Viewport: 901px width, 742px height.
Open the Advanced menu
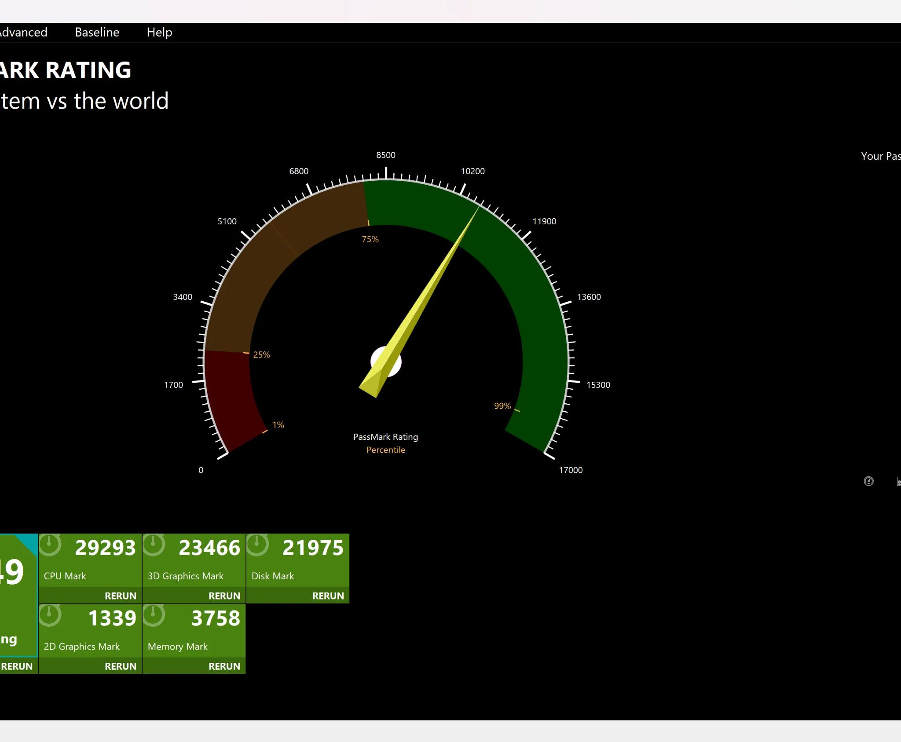[x=23, y=32]
